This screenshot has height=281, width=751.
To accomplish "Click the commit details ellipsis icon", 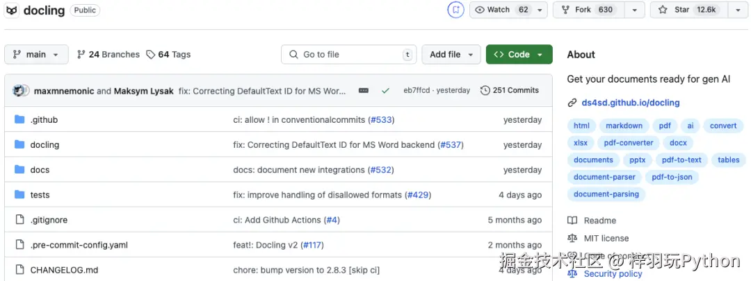I will point(363,91).
